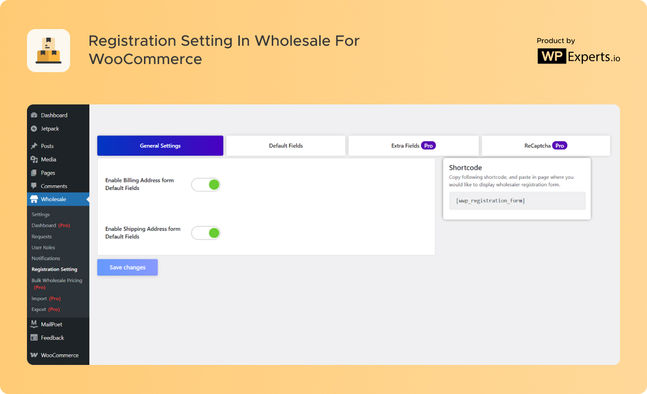
Task: Toggle Enable Shipping Address form Default Fields
Action: [x=206, y=233]
